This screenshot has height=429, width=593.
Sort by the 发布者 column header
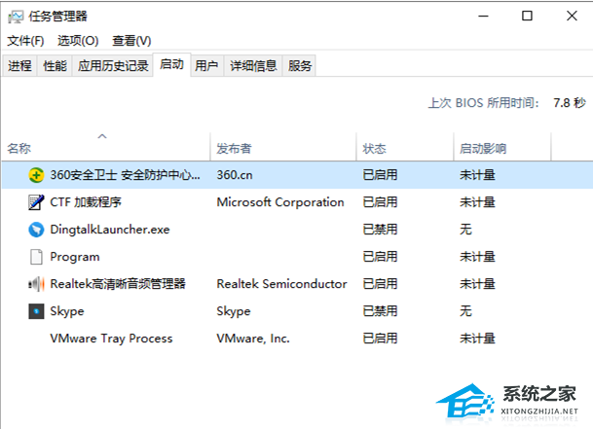pyautogui.click(x=235, y=149)
